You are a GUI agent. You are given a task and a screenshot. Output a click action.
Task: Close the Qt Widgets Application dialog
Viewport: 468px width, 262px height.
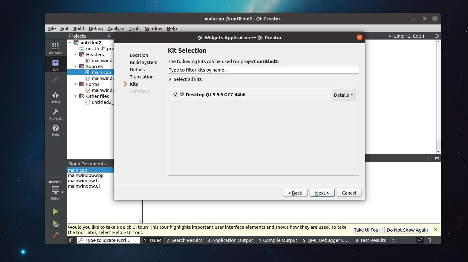tap(359, 37)
